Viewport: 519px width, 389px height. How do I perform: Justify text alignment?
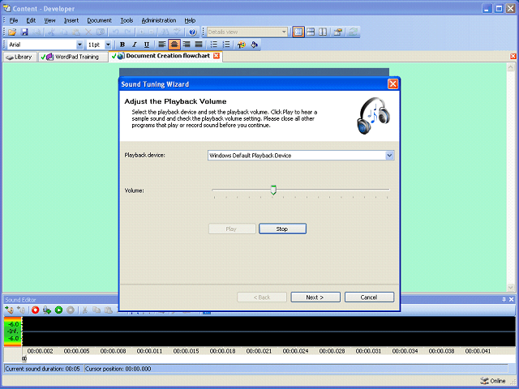199,45
